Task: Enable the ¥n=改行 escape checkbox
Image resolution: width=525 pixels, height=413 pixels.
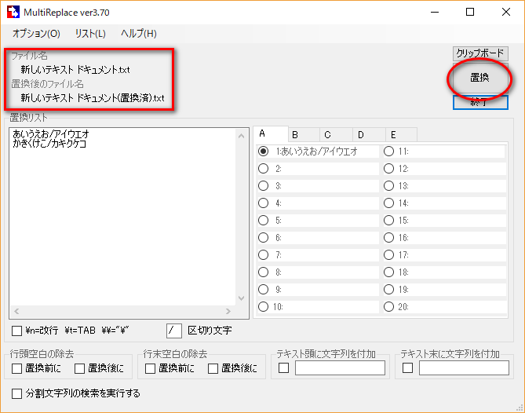Action: [17, 331]
